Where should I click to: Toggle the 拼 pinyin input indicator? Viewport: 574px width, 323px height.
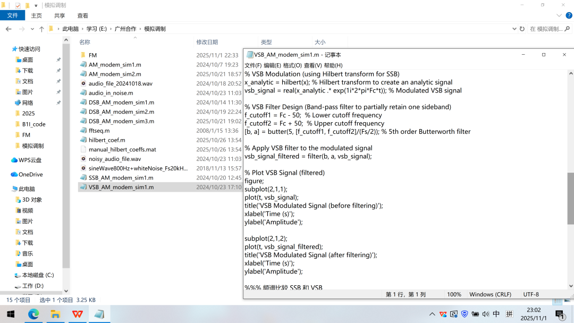pos(510,314)
